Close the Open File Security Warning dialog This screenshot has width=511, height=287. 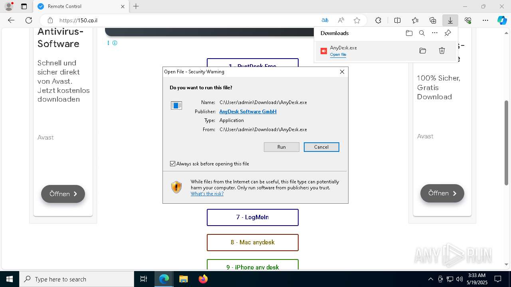coord(342,72)
